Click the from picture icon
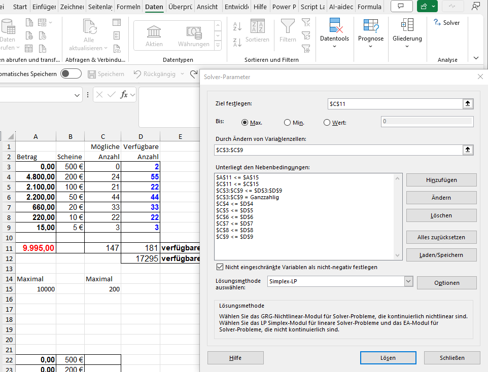Viewport: 488px width, 372px height. coord(42,22)
